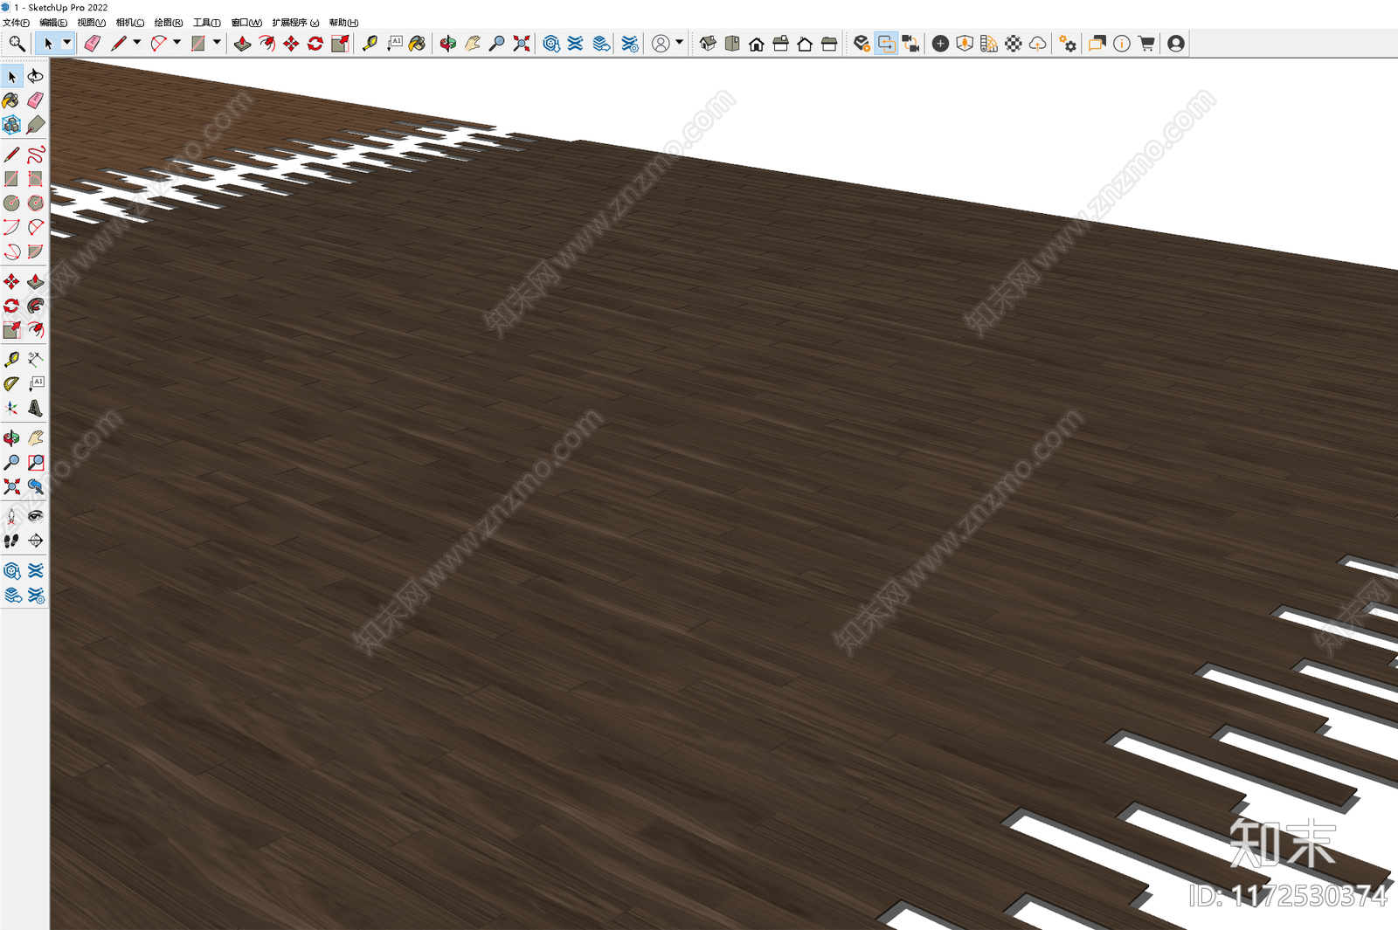The width and height of the screenshot is (1398, 930).
Task: Open the 窗口(W) menu
Action: point(246,23)
